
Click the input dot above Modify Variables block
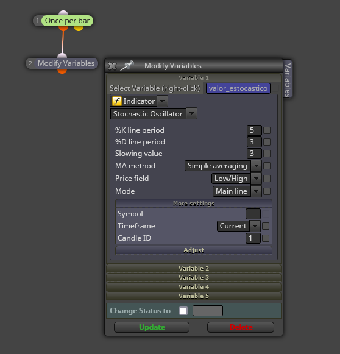click(62, 55)
